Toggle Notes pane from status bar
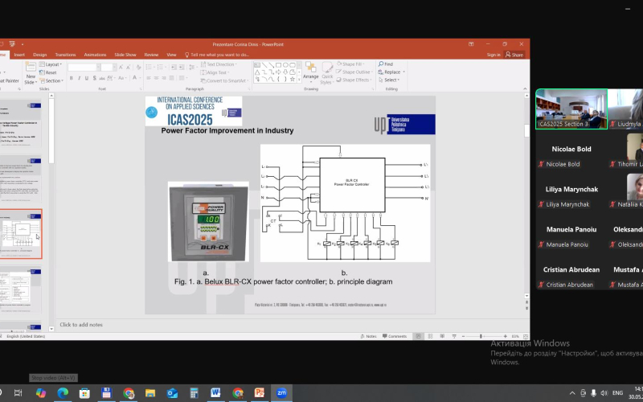643x402 pixels. [x=369, y=336]
